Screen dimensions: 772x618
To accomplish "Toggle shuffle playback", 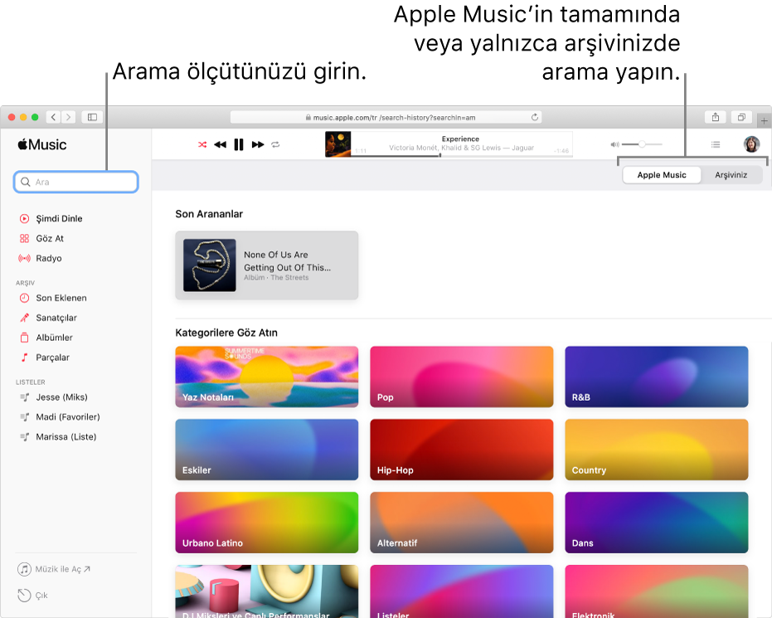I will click(202, 145).
